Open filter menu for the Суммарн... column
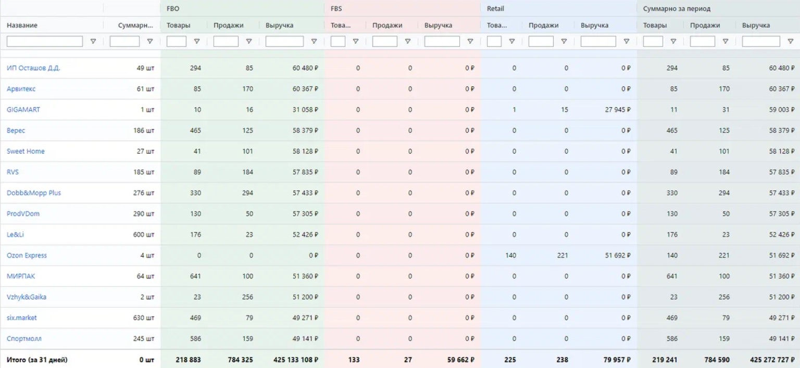 (x=150, y=42)
